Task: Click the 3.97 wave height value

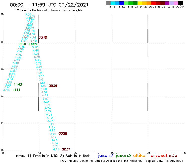Action: click(46, 99)
